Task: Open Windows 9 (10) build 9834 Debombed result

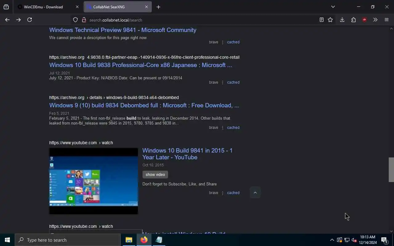Action: (144, 105)
